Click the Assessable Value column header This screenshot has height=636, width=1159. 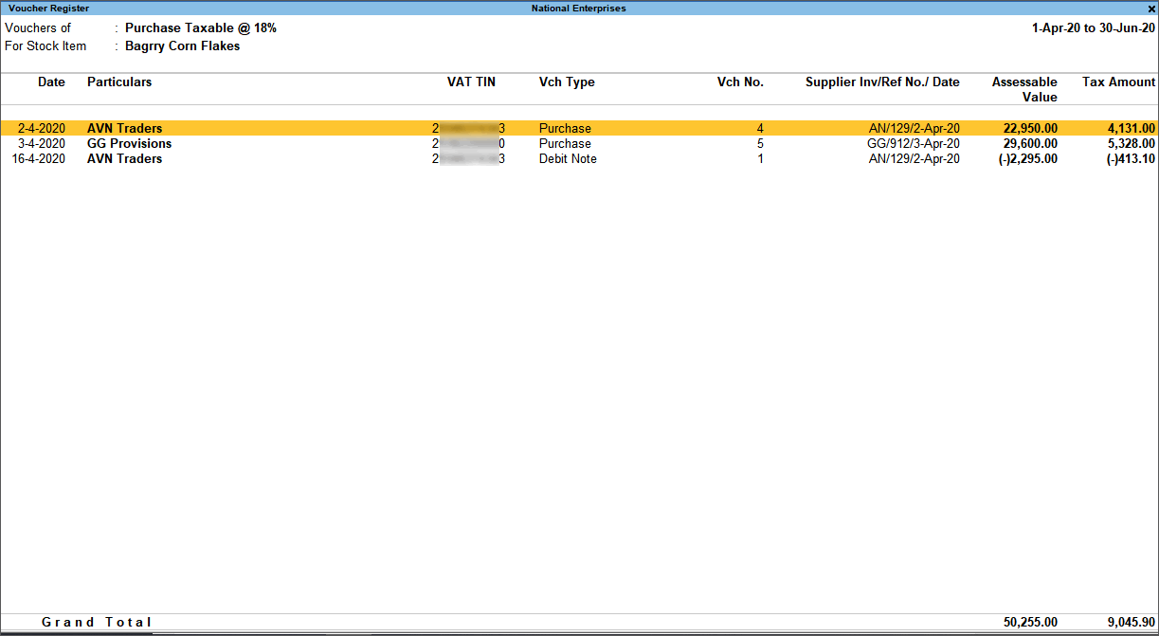click(x=1024, y=89)
